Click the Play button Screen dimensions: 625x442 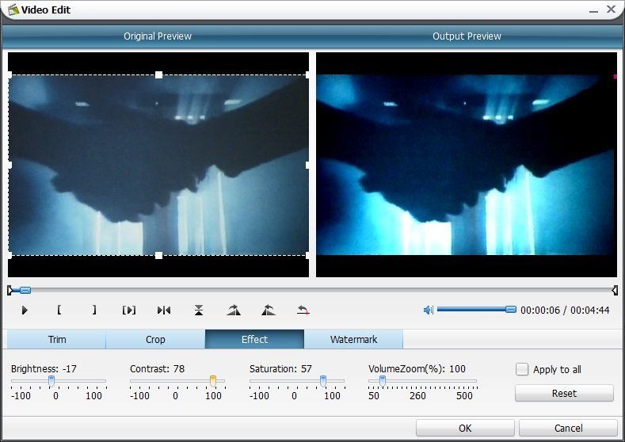(25, 310)
